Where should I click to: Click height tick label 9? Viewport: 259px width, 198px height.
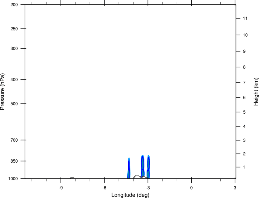click(x=244, y=51)
